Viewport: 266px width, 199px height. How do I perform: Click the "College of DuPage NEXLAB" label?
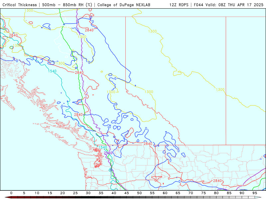tap(124, 5)
